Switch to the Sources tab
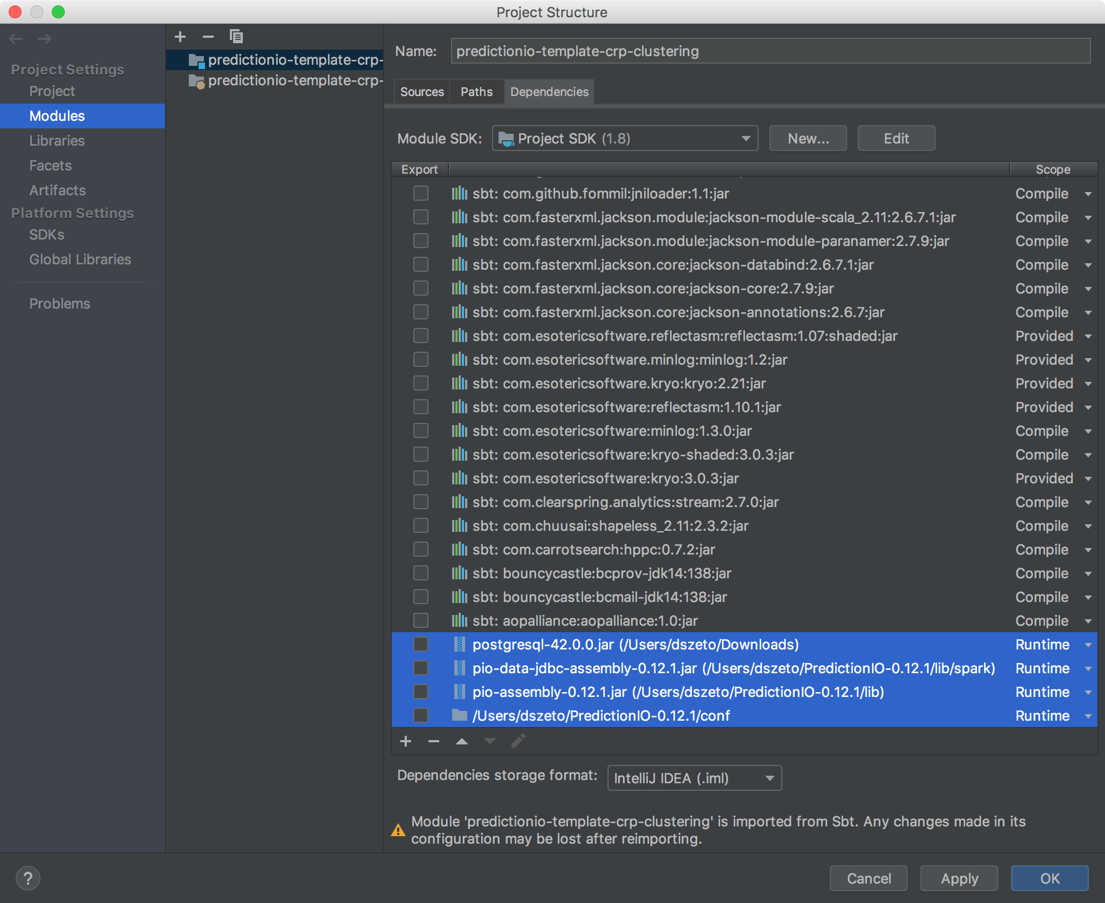This screenshot has height=903, width=1105. (x=422, y=92)
